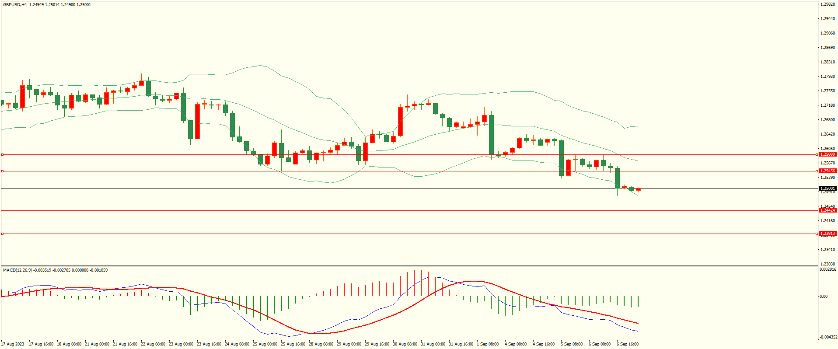Click left anchor handle of 1.25889 line
This screenshot has width=838, height=349.
point(2,154)
